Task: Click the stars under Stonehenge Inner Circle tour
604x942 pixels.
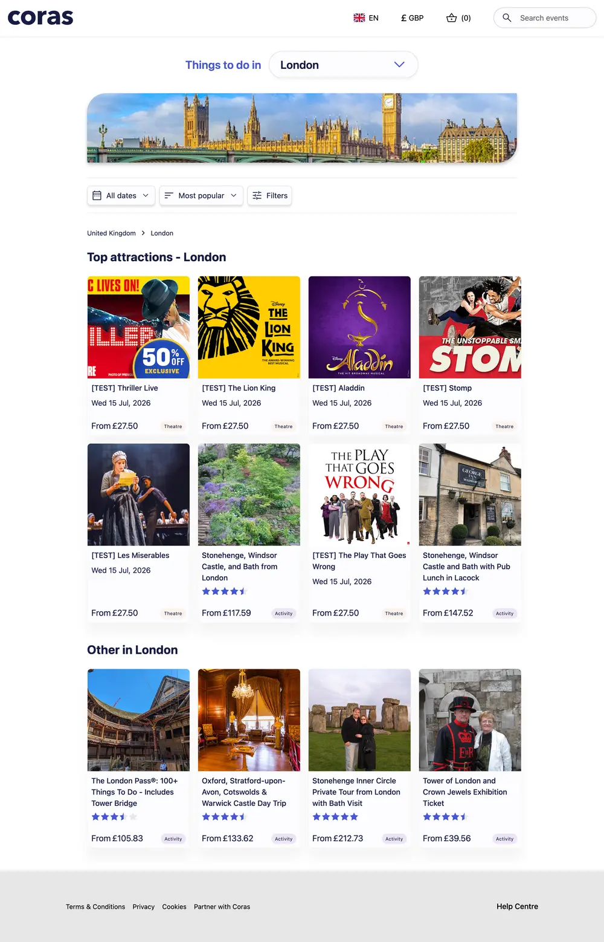Action: coord(335,817)
